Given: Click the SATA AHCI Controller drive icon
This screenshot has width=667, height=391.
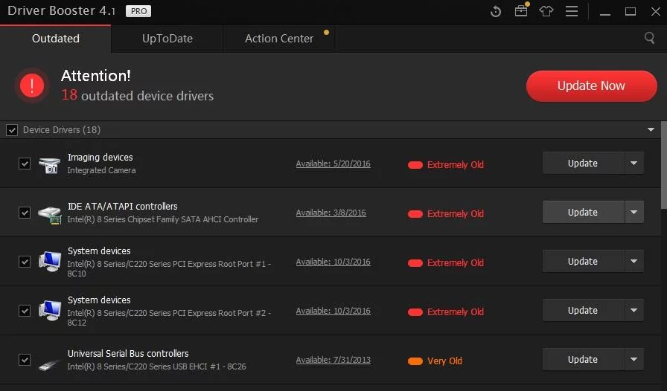Looking at the screenshot, I should (x=49, y=213).
